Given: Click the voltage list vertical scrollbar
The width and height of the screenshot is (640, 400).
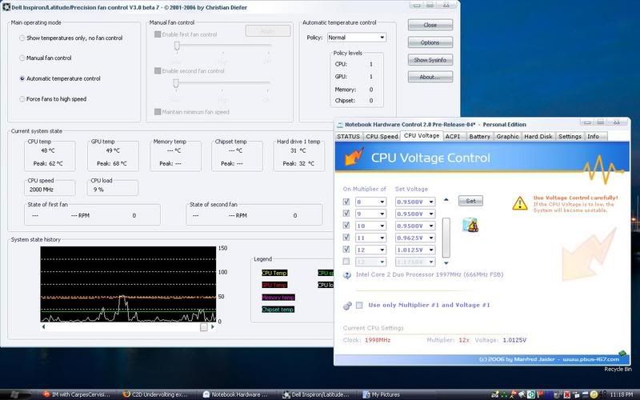Looking at the screenshot, I should point(446,237).
